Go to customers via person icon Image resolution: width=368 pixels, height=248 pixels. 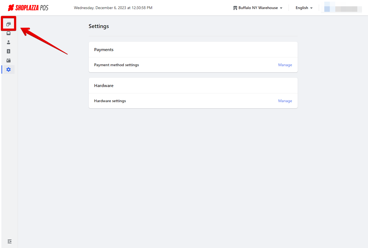click(9, 42)
